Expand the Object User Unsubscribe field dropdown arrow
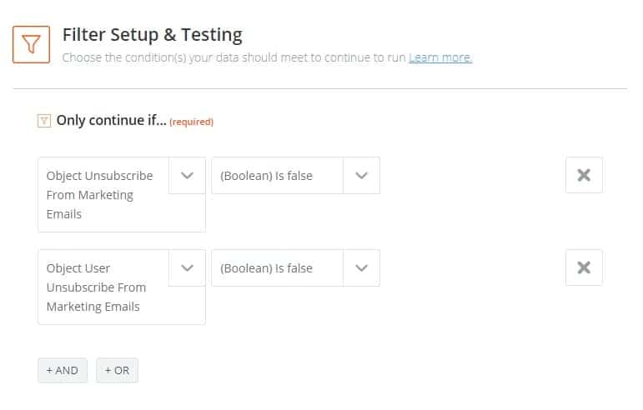Screen dimensions: 643x410 (x=188, y=268)
